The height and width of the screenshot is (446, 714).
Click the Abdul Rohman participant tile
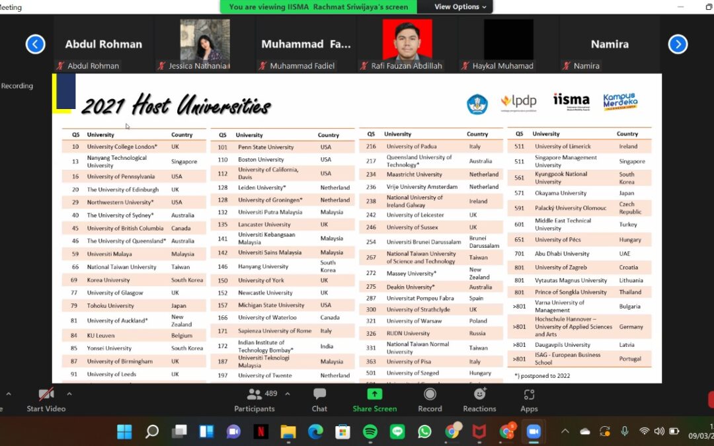[104, 44]
